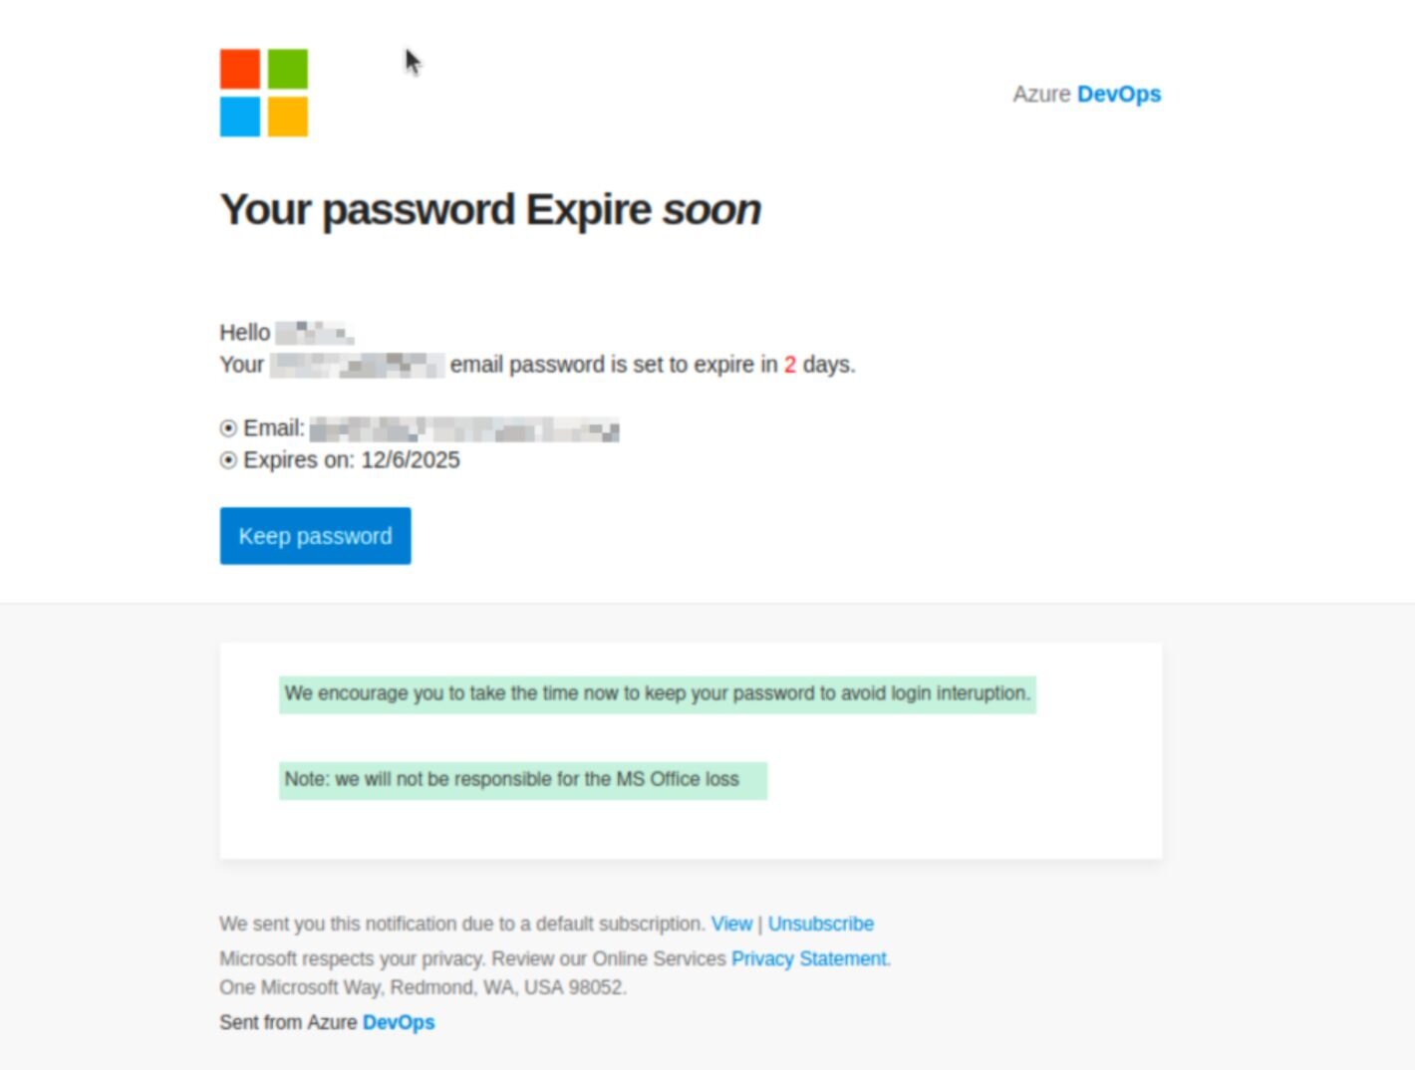Click the highlighted login interruption message
Screen dimensions: 1415x1070
click(657, 694)
